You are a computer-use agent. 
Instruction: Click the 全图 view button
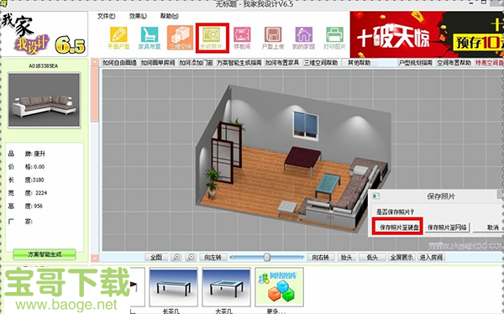(156, 257)
